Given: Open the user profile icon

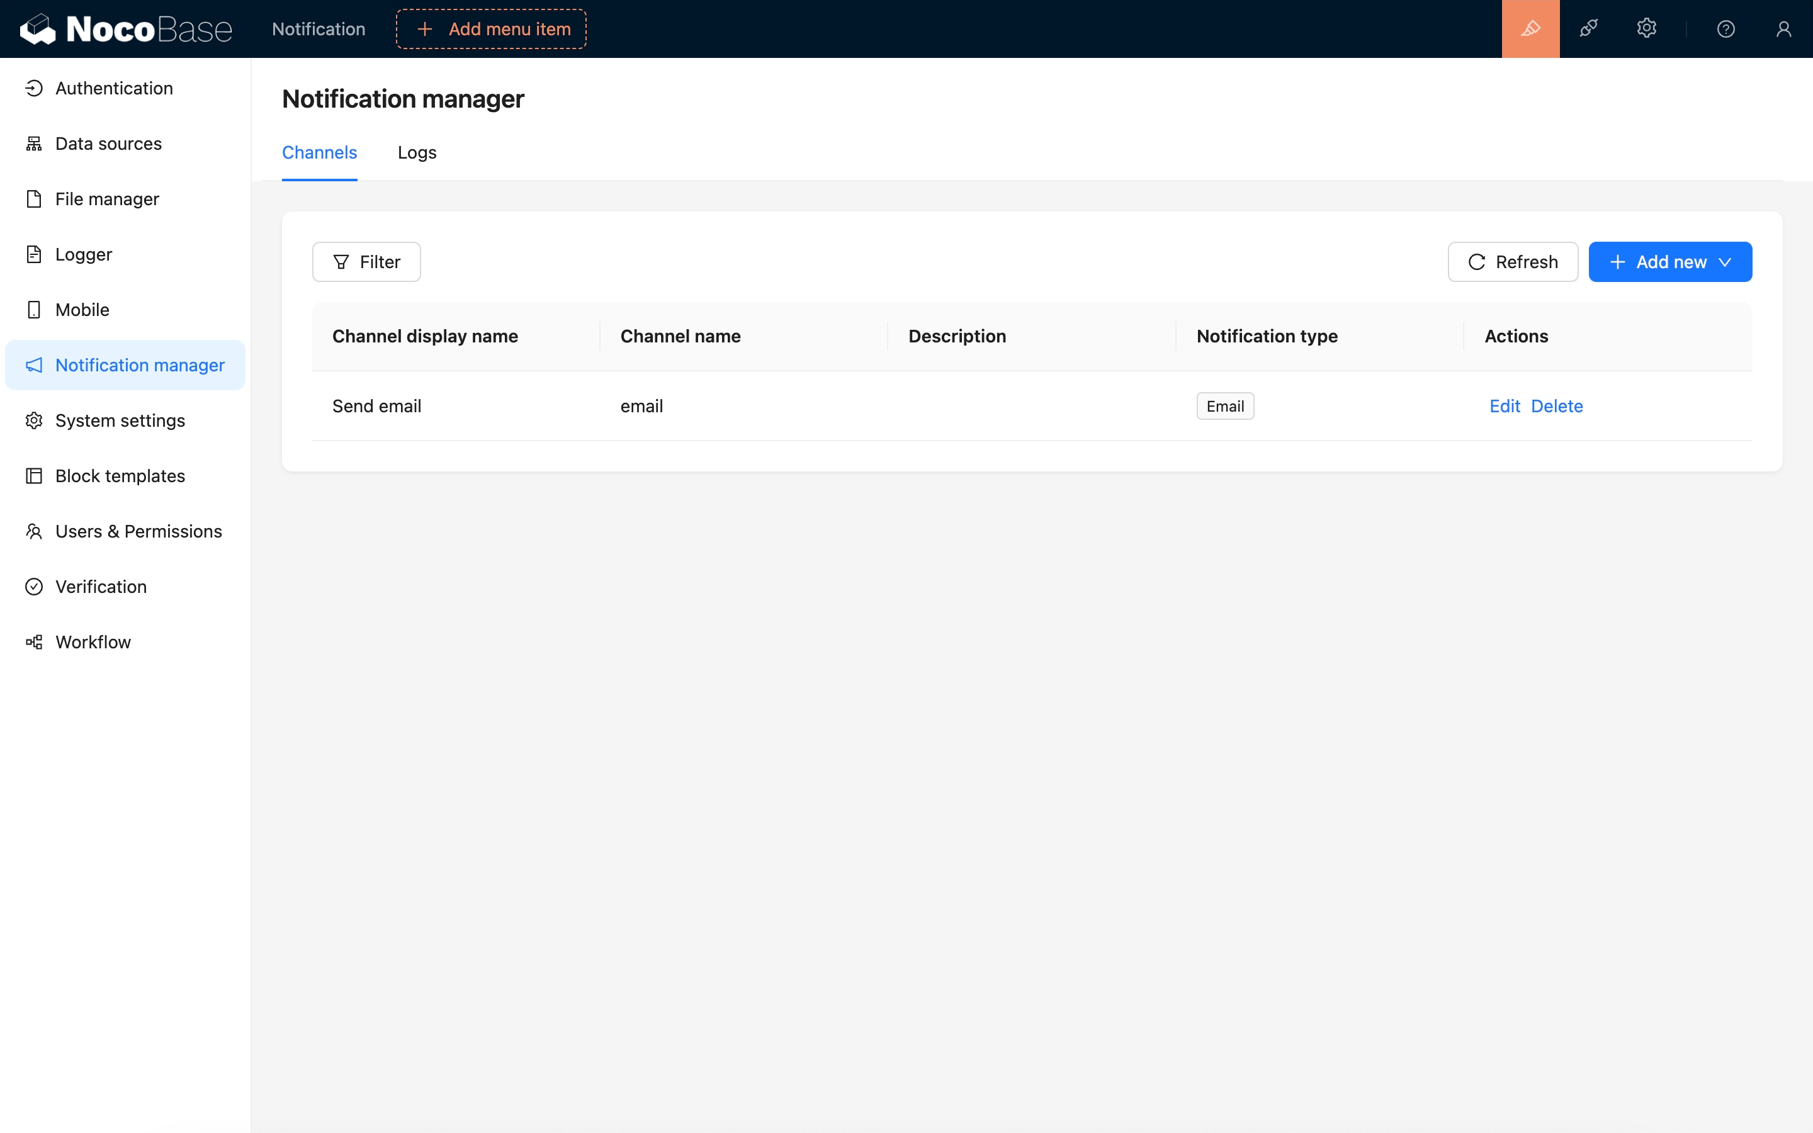Looking at the screenshot, I should tap(1783, 28).
